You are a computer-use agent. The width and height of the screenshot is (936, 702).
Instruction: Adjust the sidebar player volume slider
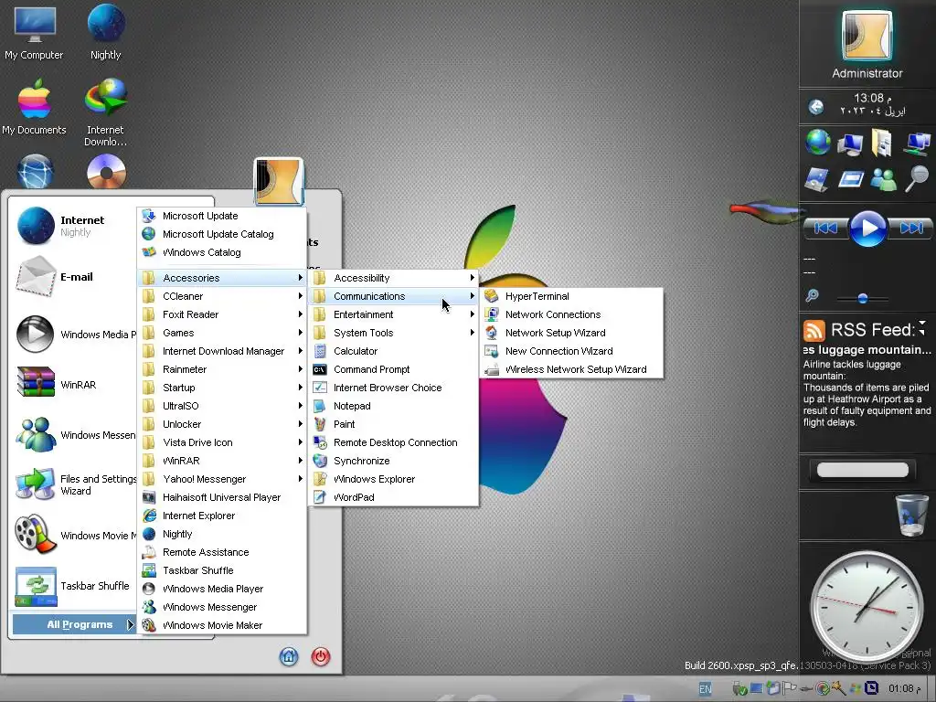pyautogui.click(x=863, y=298)
